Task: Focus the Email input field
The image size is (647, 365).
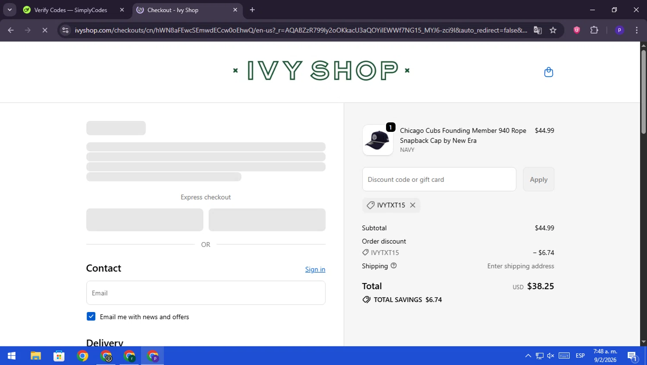Action: 206,293
